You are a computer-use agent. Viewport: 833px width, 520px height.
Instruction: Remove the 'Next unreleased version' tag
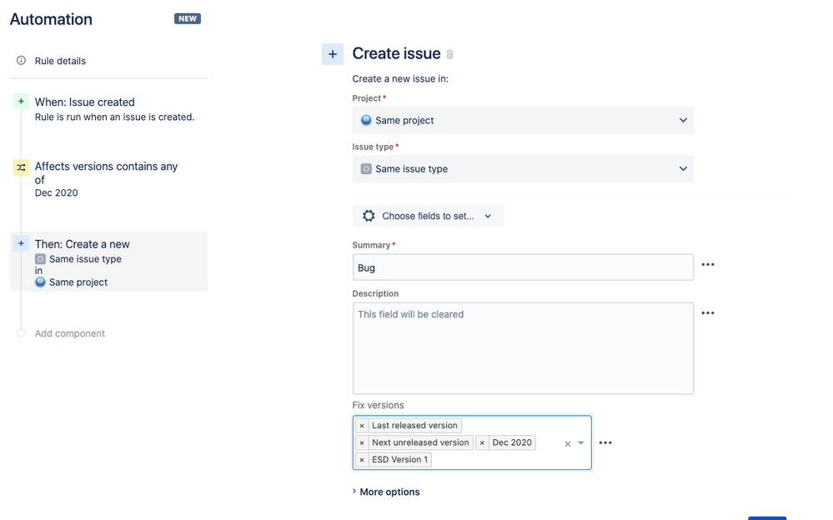pos(362,442)
